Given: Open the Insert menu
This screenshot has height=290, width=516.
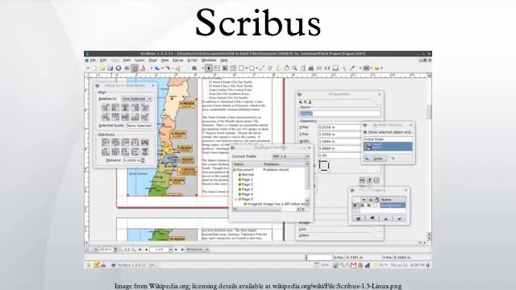Looking at the screenshot, I should [x=139, y=60].
